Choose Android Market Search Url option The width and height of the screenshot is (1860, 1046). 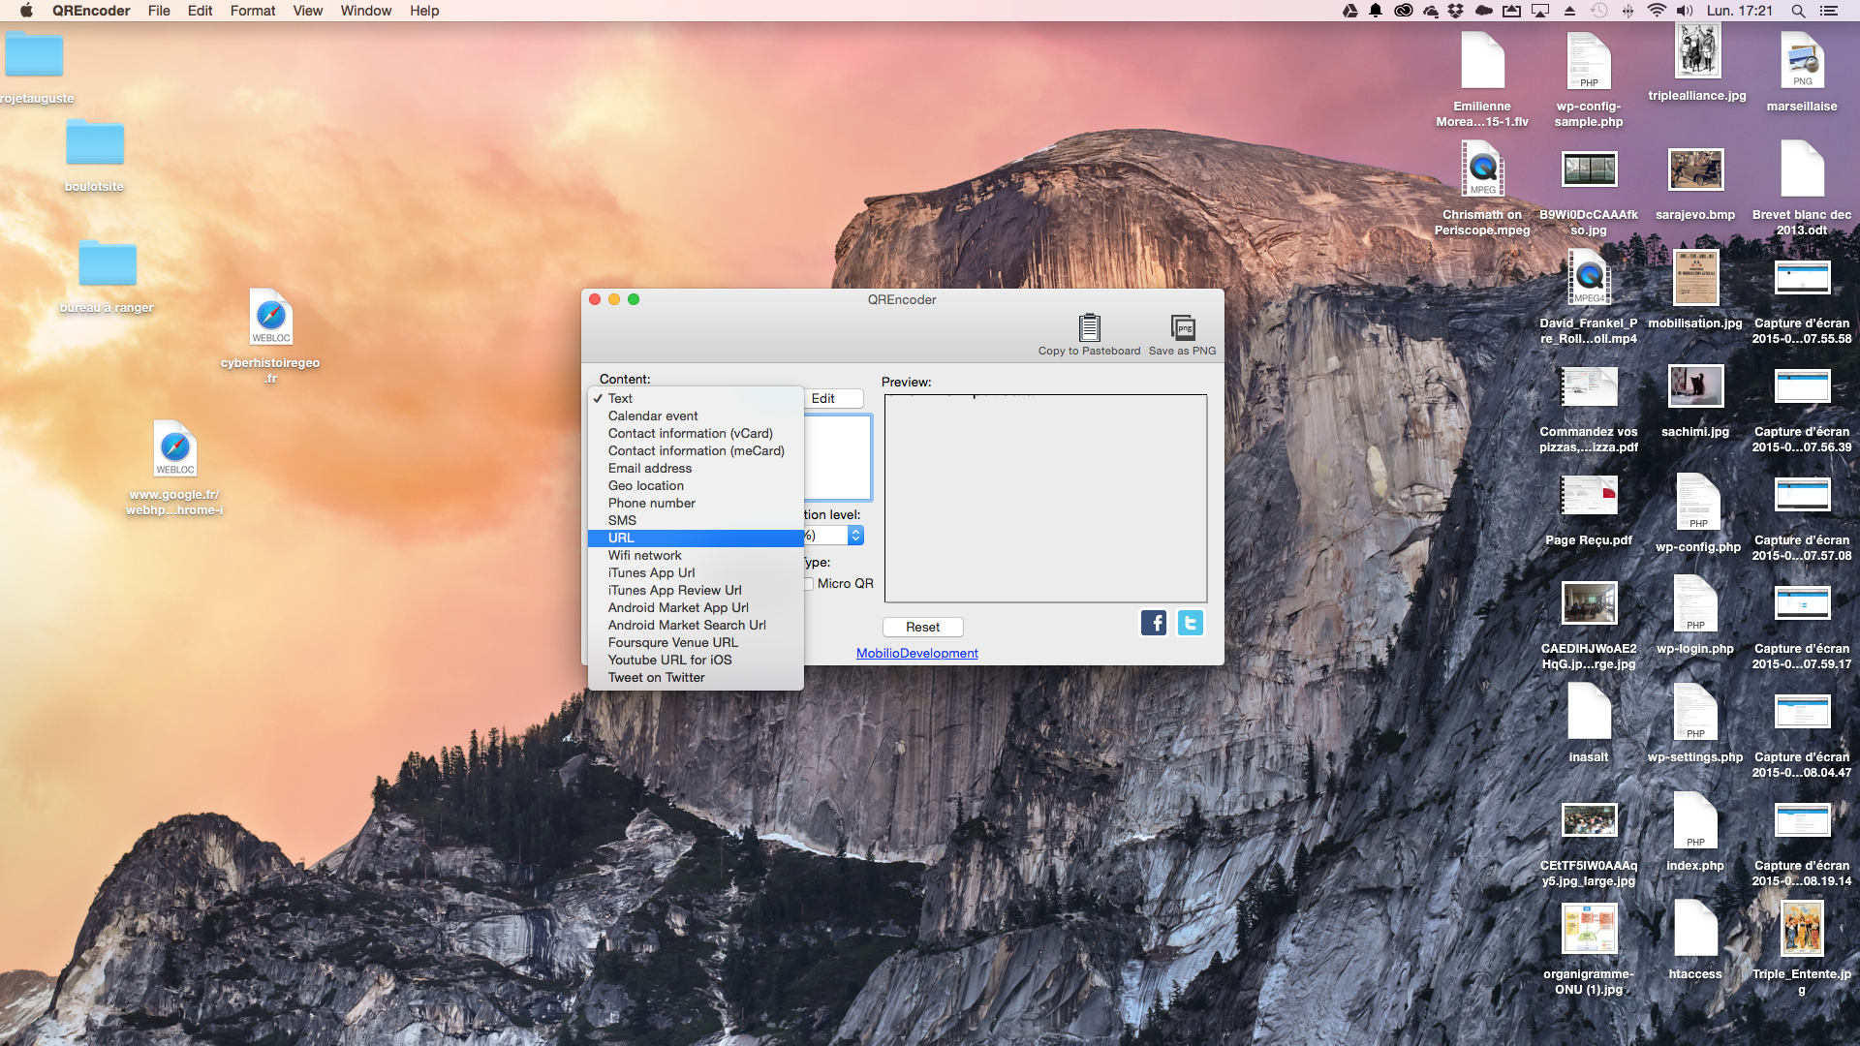696,625
